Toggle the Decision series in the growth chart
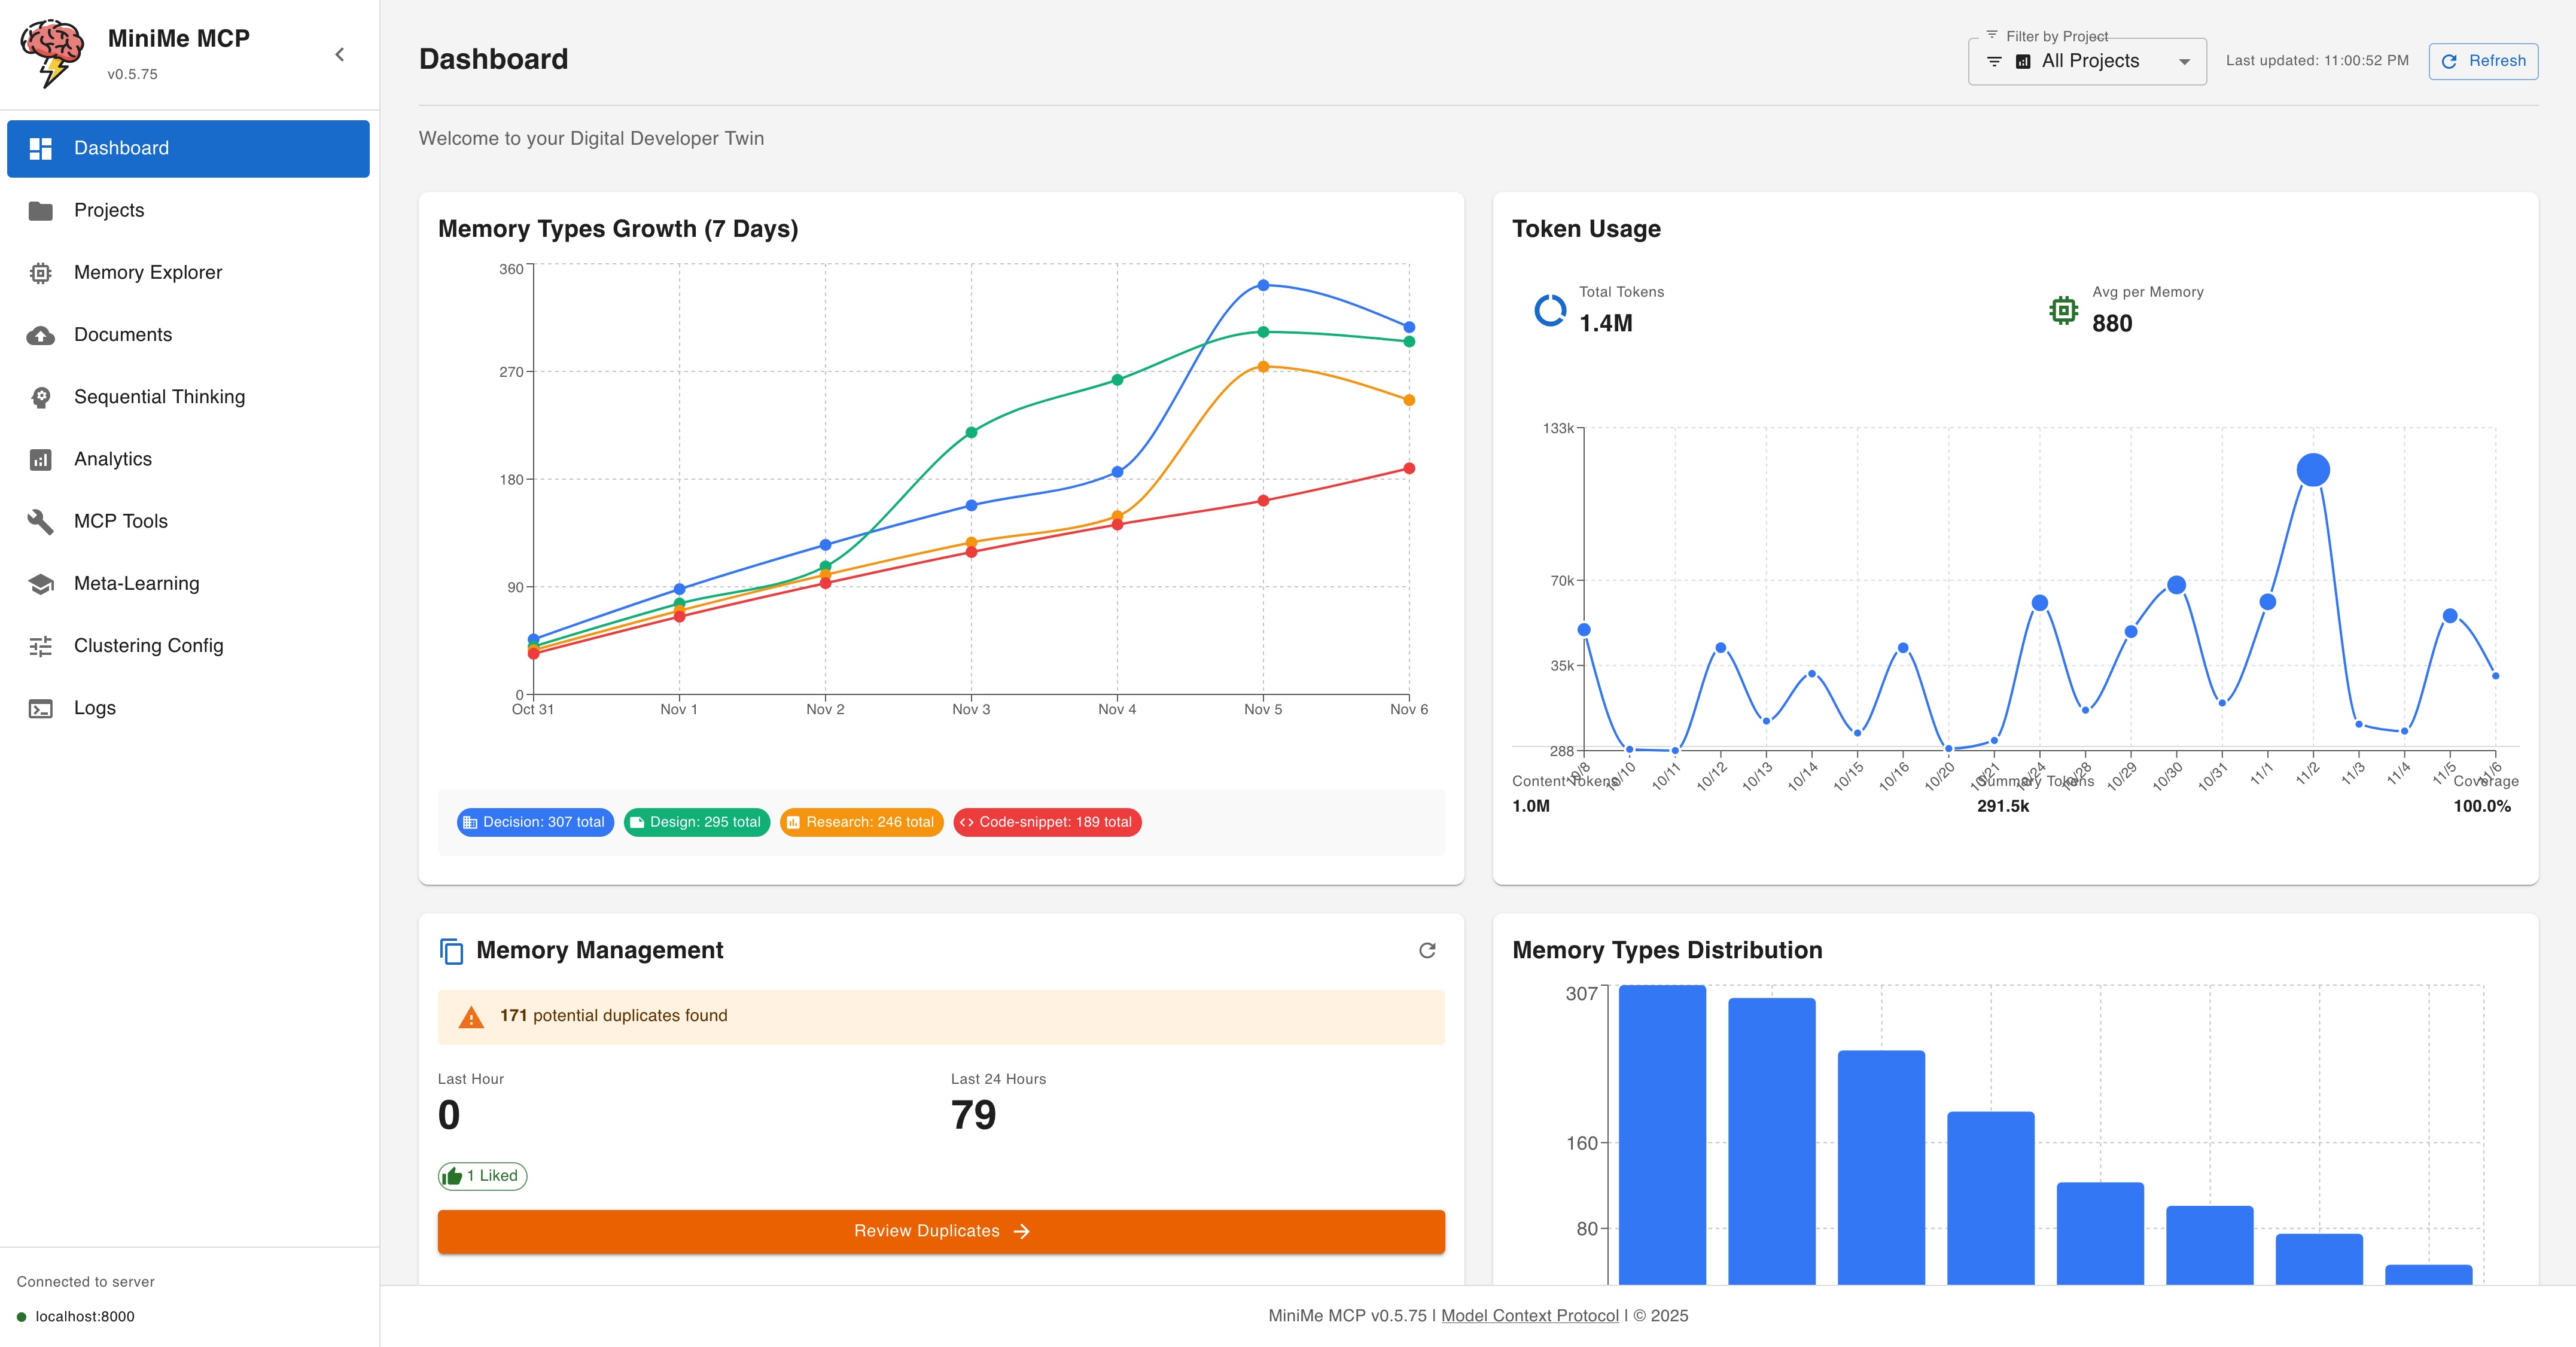 click(535, 822)
